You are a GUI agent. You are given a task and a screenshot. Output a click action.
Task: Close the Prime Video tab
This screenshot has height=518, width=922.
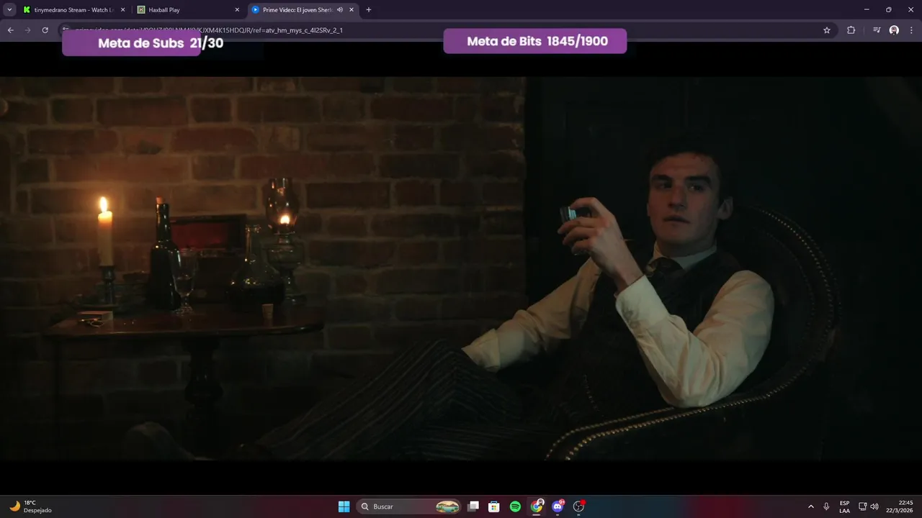pos(352,10)
